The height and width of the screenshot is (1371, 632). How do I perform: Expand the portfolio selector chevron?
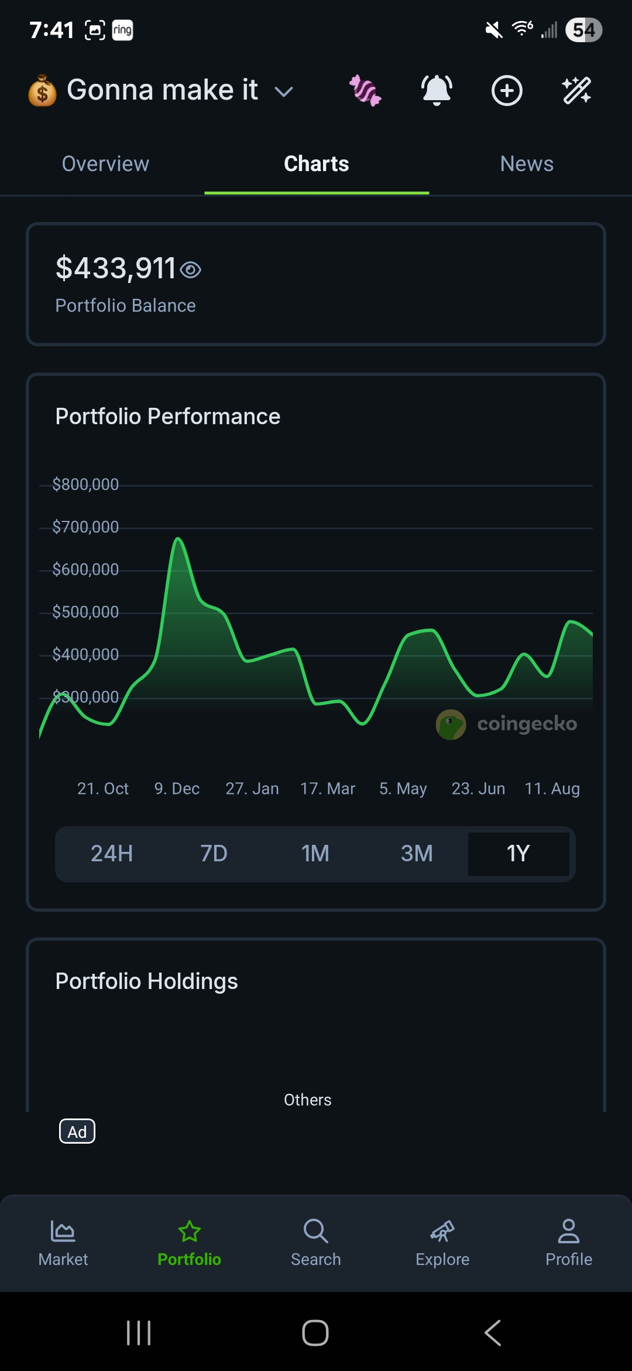point(284,92)
